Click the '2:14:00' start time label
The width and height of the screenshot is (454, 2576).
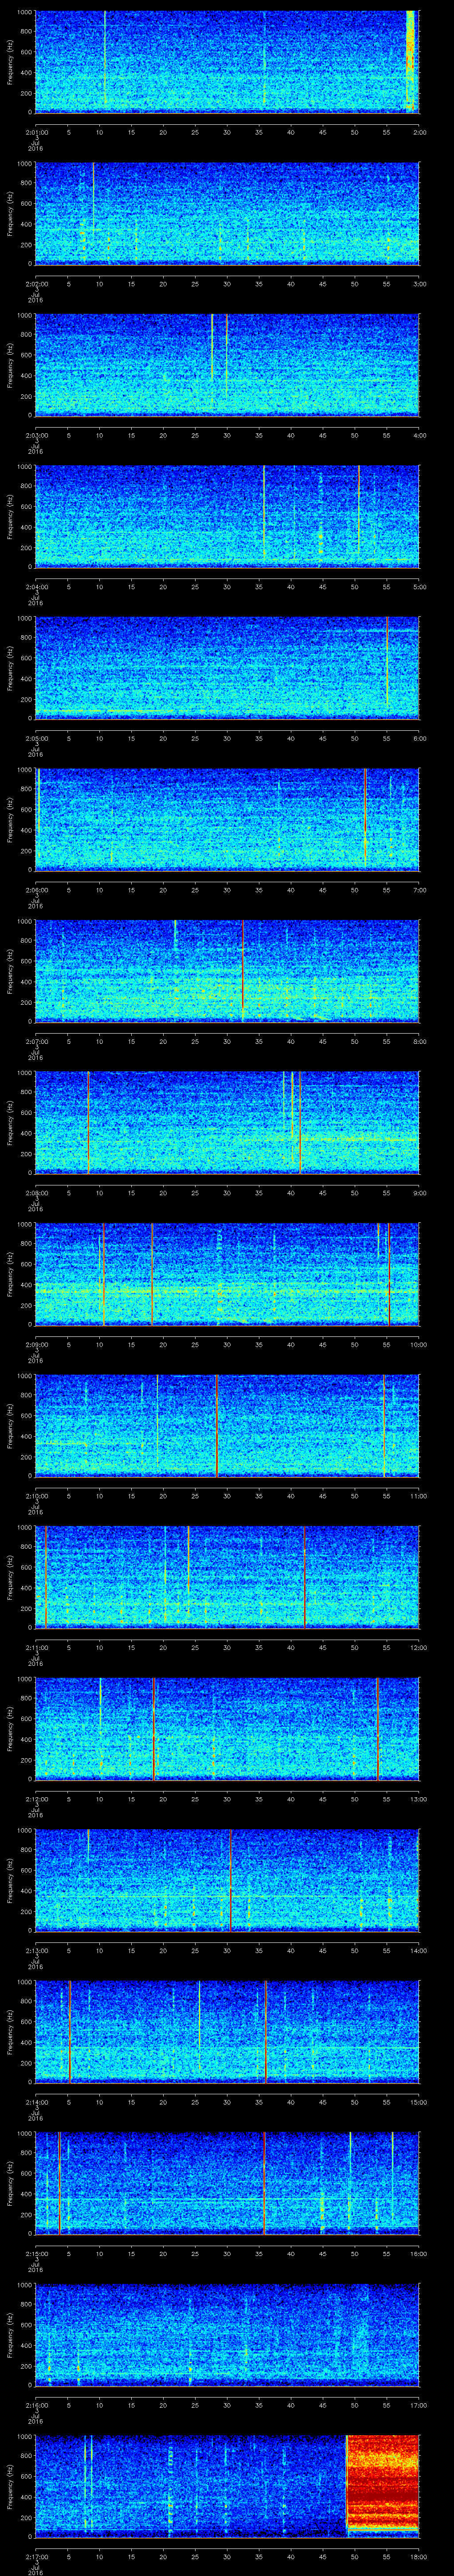click(36, 2102)
